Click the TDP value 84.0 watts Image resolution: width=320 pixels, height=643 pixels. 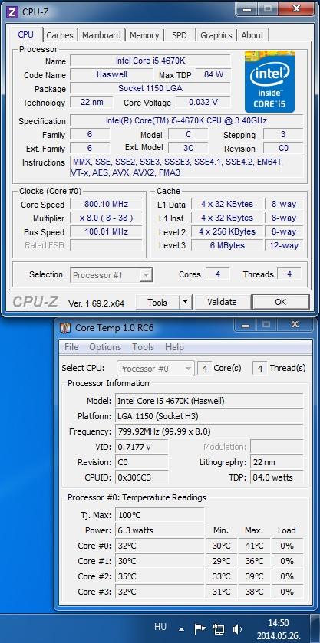(x=276, y=477)
